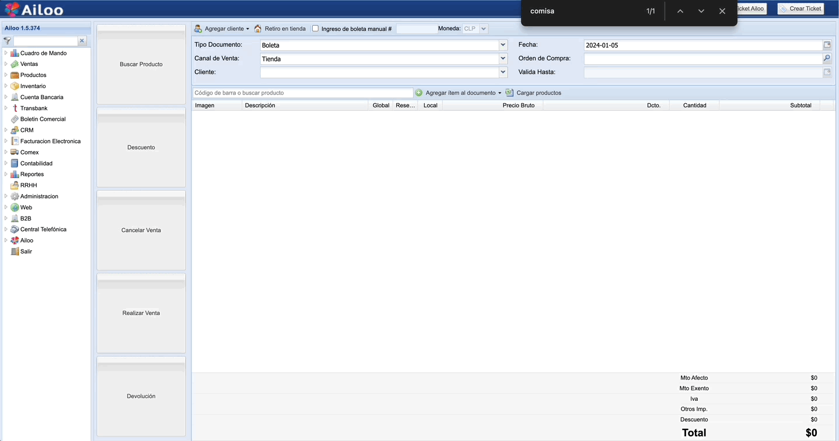The height and width of the screenshot is (441, 839).
Task: Open the Agregar cliente dropdown menu
Action: point(247,29)
